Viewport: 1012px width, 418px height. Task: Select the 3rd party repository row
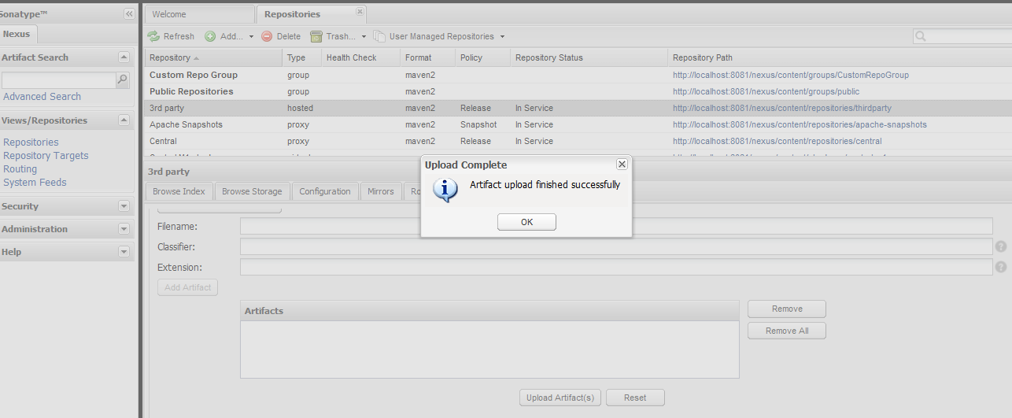tap(578, 108)
